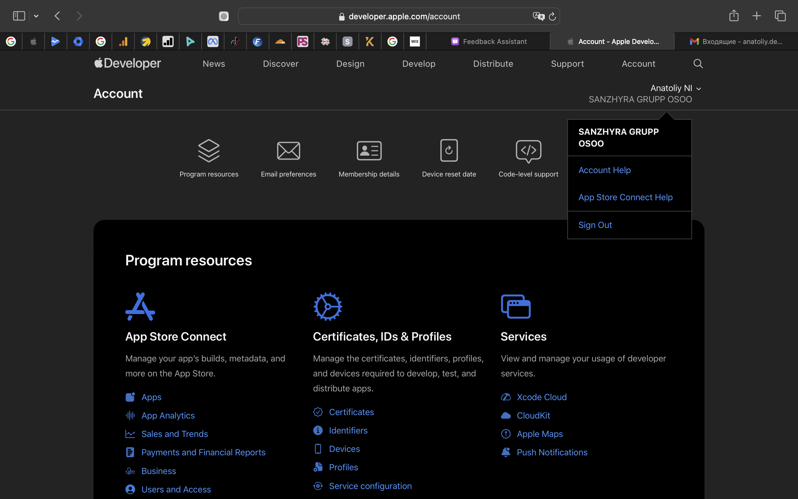
Task: Open the TikTok pinned tab
Action: 235,41
